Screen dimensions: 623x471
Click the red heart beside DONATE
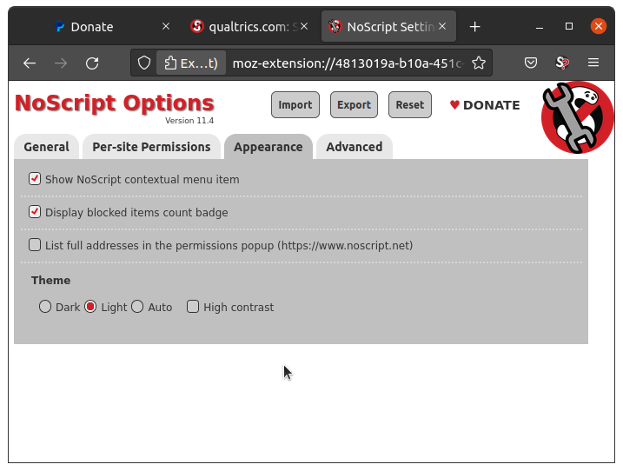(x=454, y=105)
